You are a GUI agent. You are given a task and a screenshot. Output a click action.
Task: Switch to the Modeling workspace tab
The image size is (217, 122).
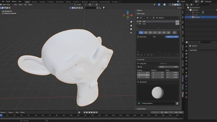pos(35,2)
